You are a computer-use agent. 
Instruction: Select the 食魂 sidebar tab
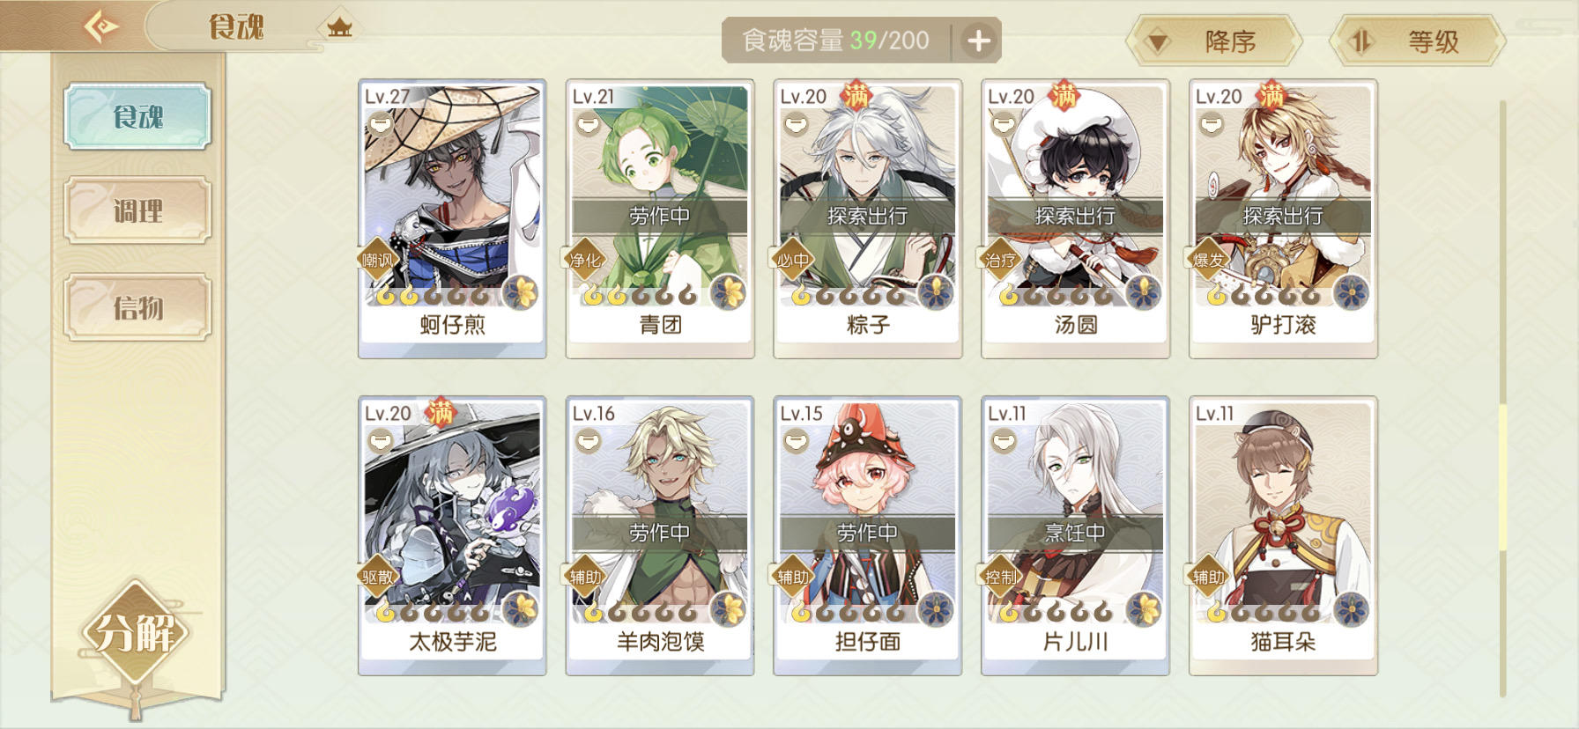(x=137, y=115)
